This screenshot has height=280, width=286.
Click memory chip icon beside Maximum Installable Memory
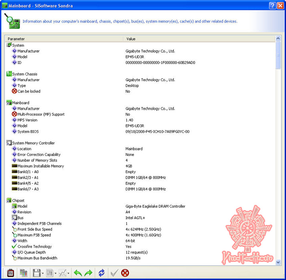click(14, 166)
